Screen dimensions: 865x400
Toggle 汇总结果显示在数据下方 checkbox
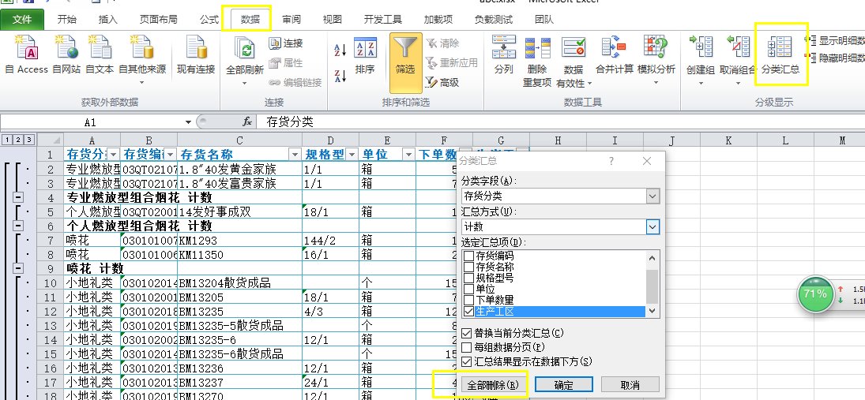466,362
